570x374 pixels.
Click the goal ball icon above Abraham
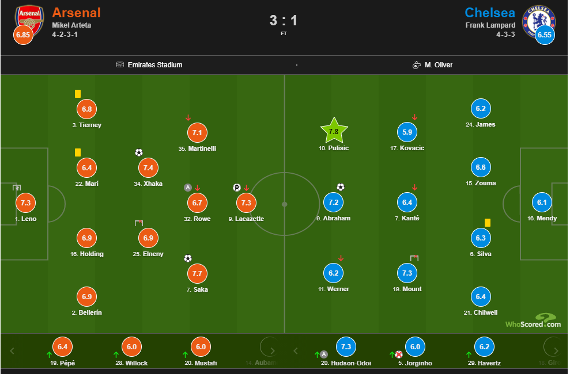click(340, 187)
